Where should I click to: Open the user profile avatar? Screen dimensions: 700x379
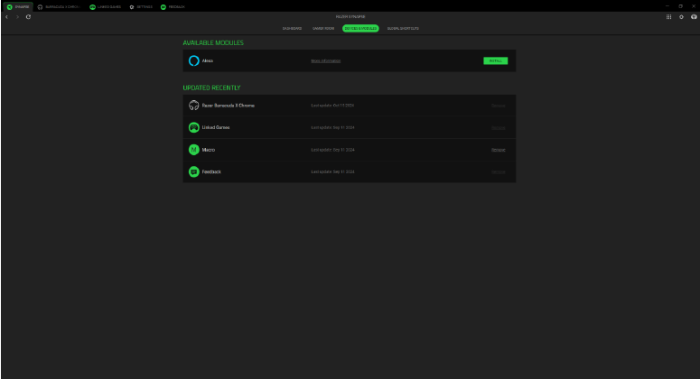(x=694, y=17)
